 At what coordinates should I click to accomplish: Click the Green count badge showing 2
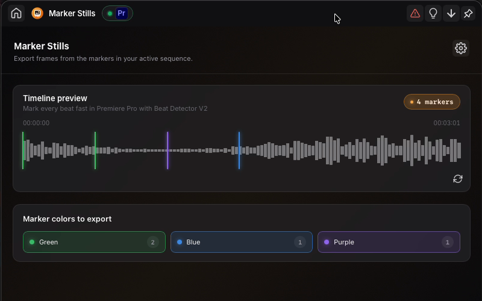153,242
